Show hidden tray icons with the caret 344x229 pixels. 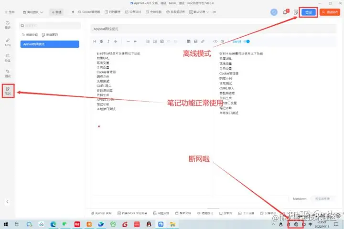(x=273, y=224)
